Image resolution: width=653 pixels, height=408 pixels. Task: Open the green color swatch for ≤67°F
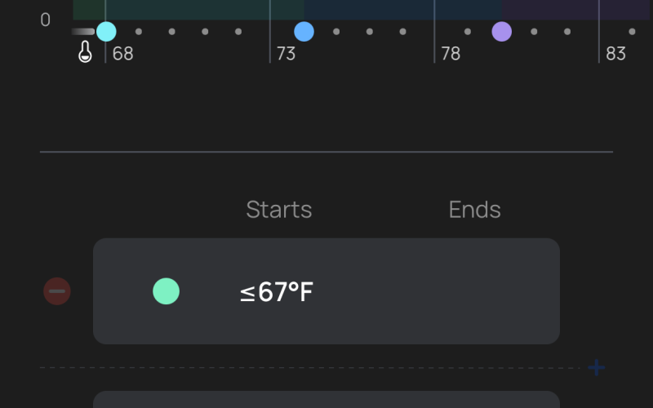point(167,291)
